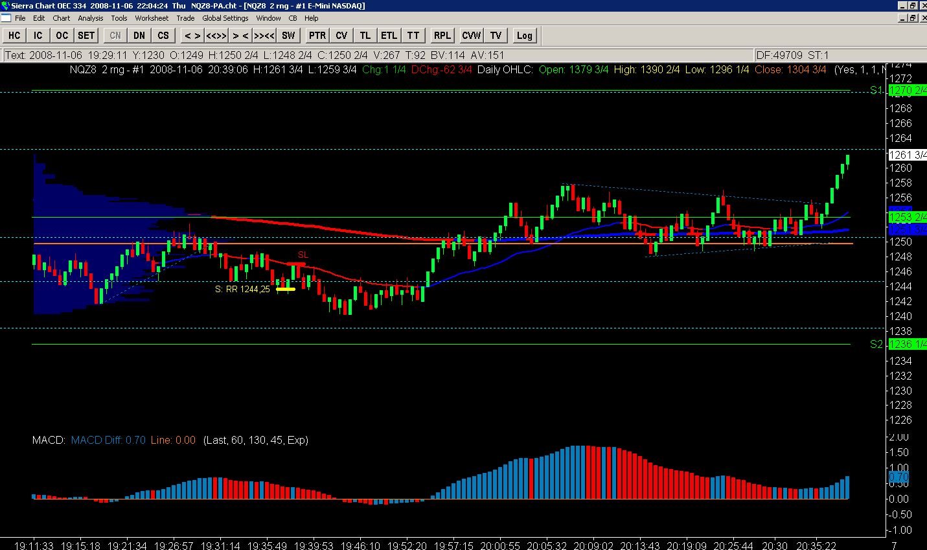Open the Trade menu
This screenshot has width=927, height=550.
[x=185, y=18]
